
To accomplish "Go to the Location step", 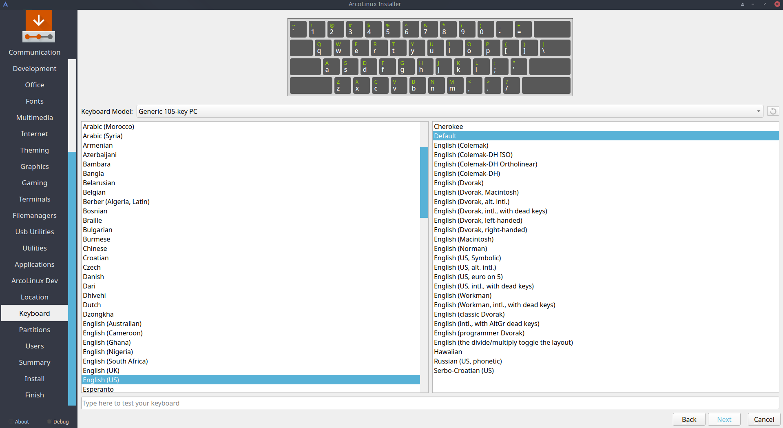I will [x=35, y=297].
